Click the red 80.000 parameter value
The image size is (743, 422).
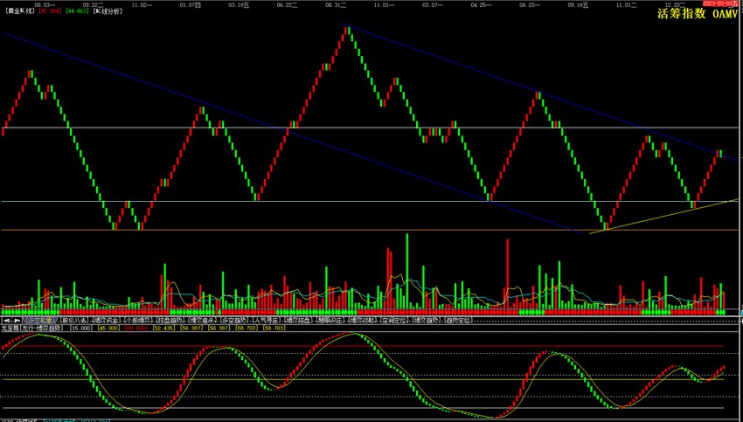[137, 328]
